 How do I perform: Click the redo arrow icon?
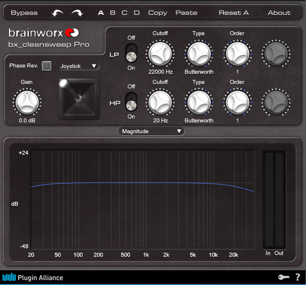point(77,13)
